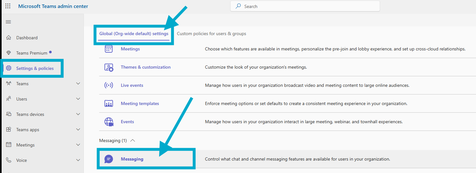Collapse the navigation hamburger menu
This screenshot has width=476, height=173.
point(9,22)
